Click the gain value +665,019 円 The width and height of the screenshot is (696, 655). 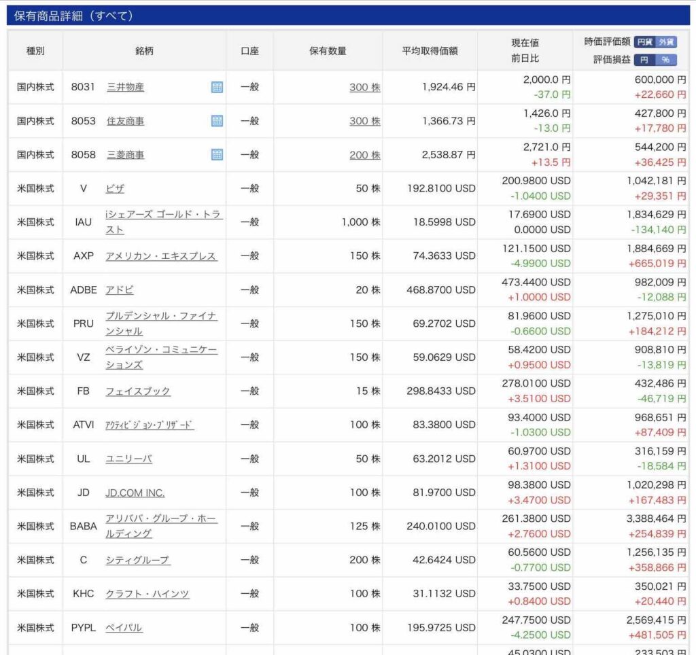657,264
